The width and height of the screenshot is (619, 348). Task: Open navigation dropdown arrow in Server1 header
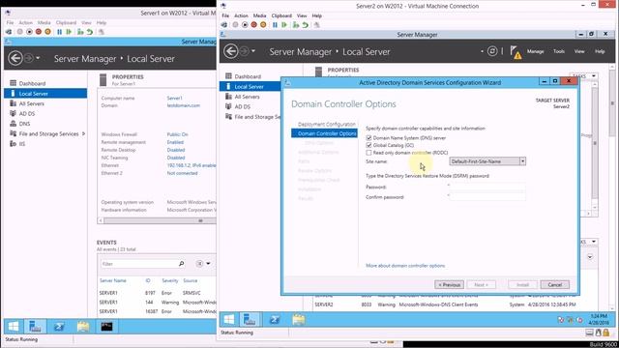[38, 58]
